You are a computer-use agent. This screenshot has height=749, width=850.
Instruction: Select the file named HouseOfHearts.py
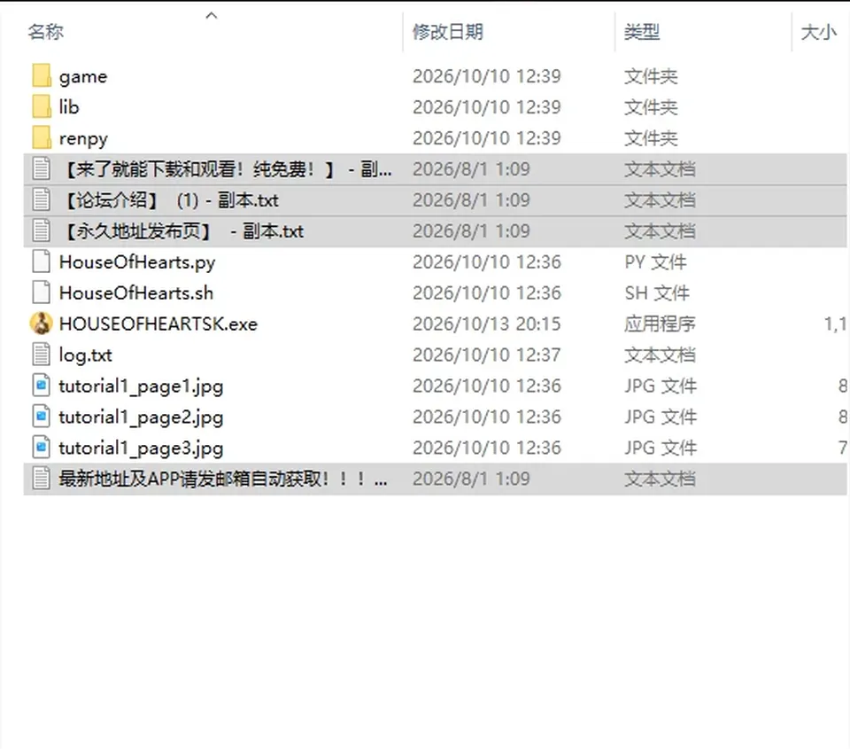[x=137, y=262]
